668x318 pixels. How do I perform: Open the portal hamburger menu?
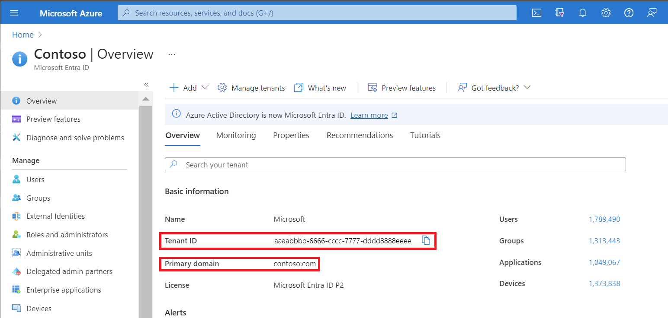14,13
